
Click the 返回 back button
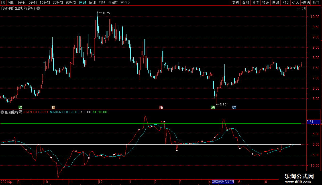click(316, 3)
